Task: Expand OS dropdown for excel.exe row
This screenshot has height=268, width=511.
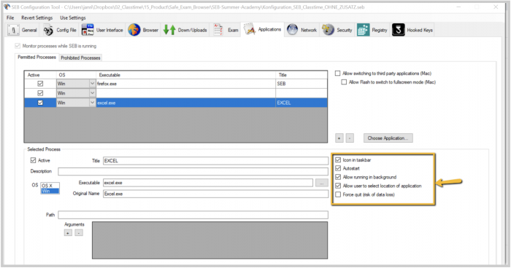Action: pos(92,103)
